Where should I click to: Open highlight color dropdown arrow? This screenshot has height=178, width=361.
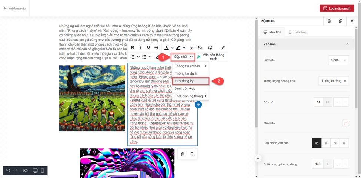pos(184,48)
